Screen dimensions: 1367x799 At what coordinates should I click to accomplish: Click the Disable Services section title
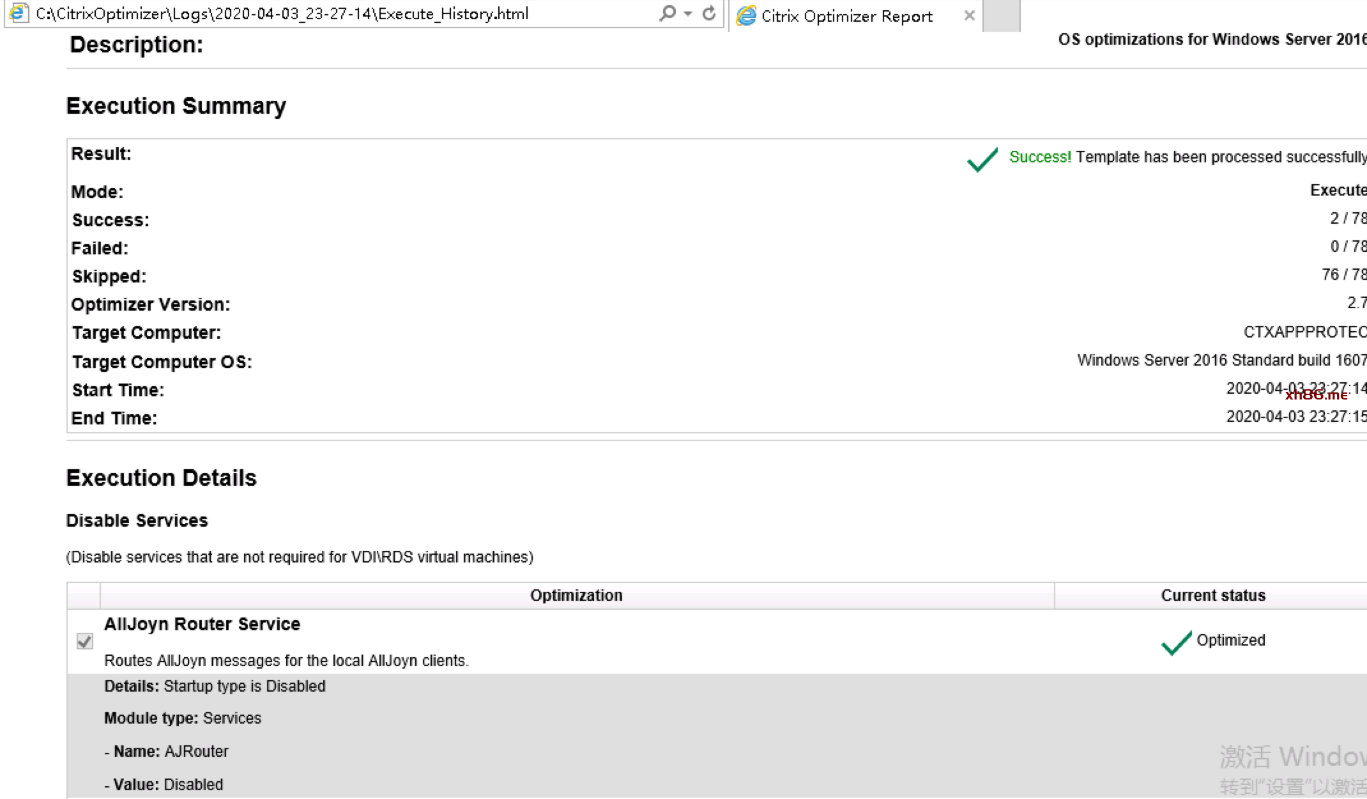pos(137,520)
